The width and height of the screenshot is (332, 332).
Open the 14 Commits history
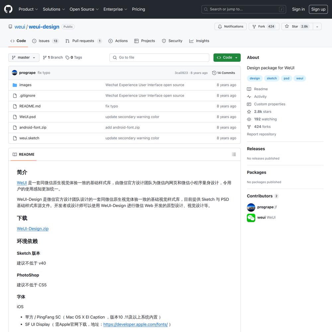(x=223, y=73)
